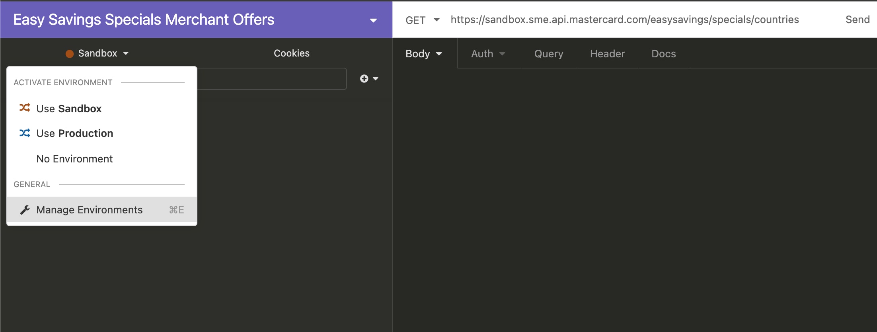
Task: Switch to the Header tab
Action: pos(607,54)
